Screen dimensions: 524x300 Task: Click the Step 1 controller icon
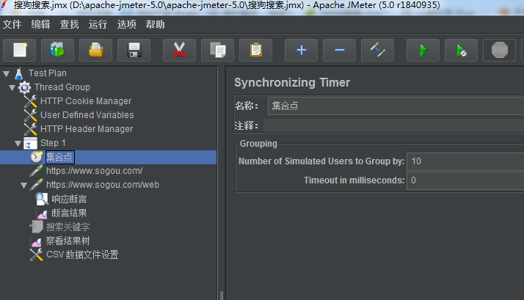coord(30,143)
